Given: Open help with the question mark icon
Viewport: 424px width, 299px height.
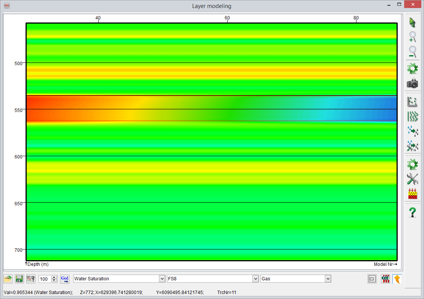Looking at the screenshot, I should click(412, 212).
